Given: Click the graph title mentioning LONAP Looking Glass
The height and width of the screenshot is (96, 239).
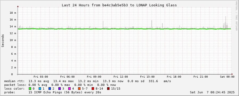Looking at the screenshot, I should point(119,5).
